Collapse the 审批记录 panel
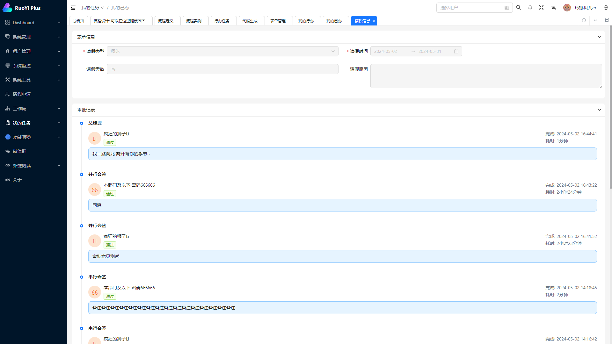 click(x=600, y=110)
